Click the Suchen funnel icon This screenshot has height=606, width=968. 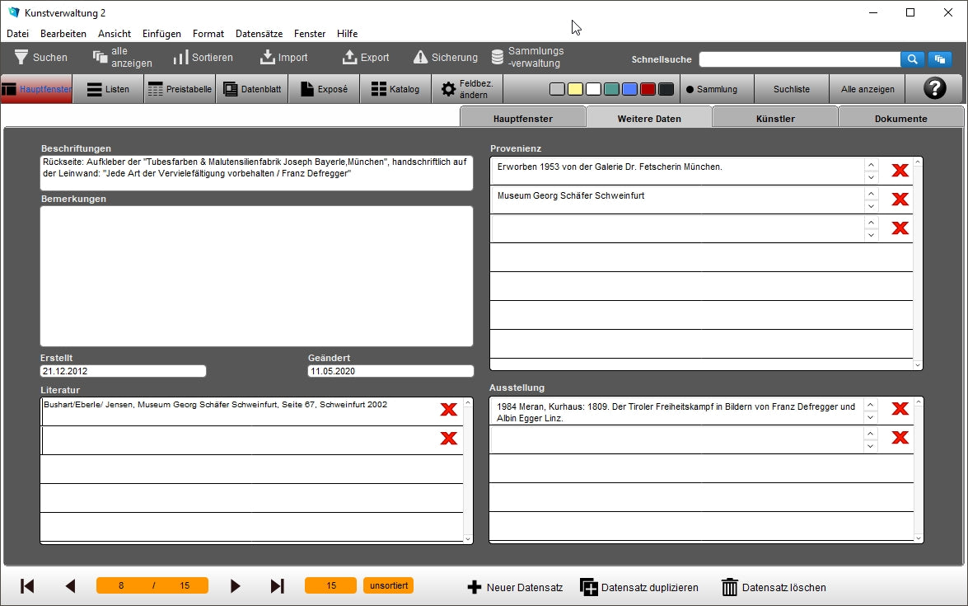pos(21,58)
